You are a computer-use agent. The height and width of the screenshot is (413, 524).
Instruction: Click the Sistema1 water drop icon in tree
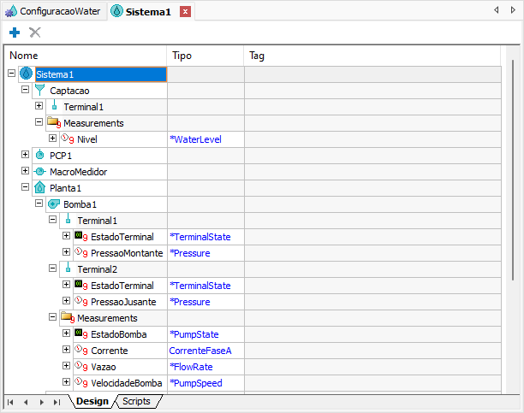click(x=26, y=74)
